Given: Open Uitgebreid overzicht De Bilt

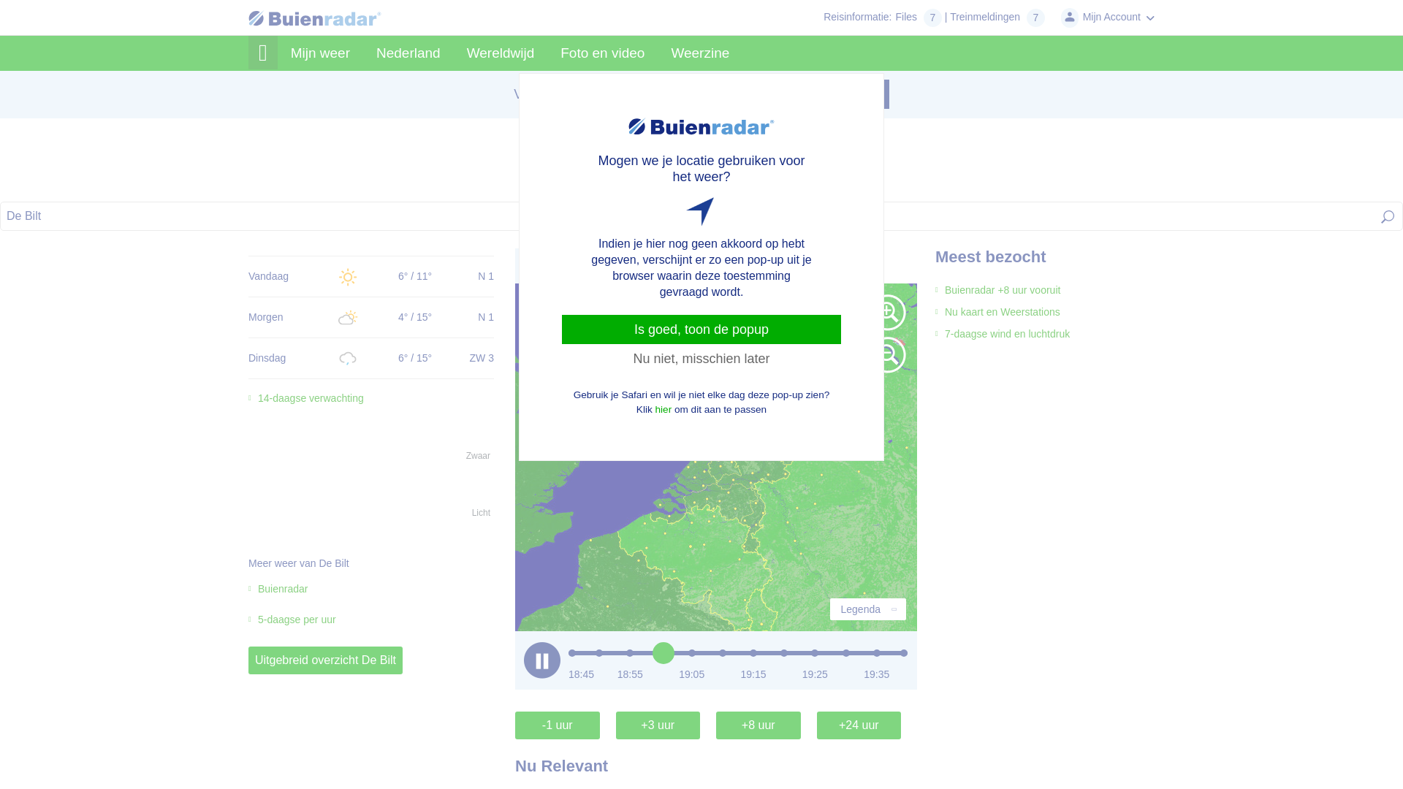Looking at the screenshot, I should 325,660.
